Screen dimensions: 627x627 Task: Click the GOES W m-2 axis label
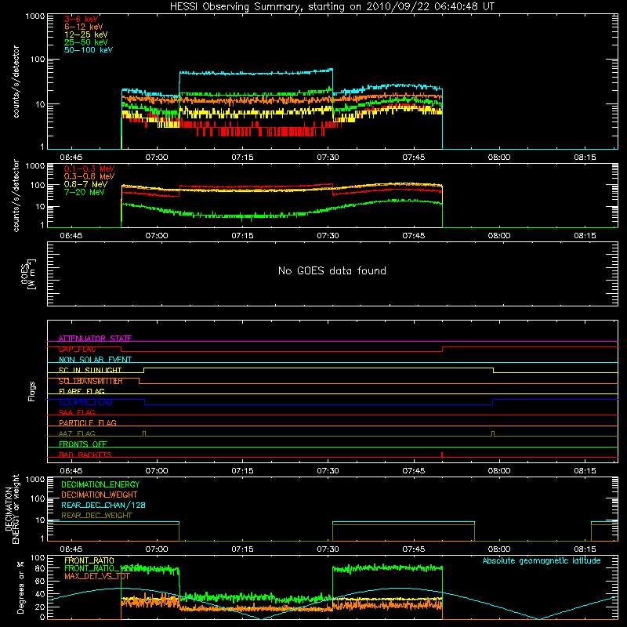point(28,274)
